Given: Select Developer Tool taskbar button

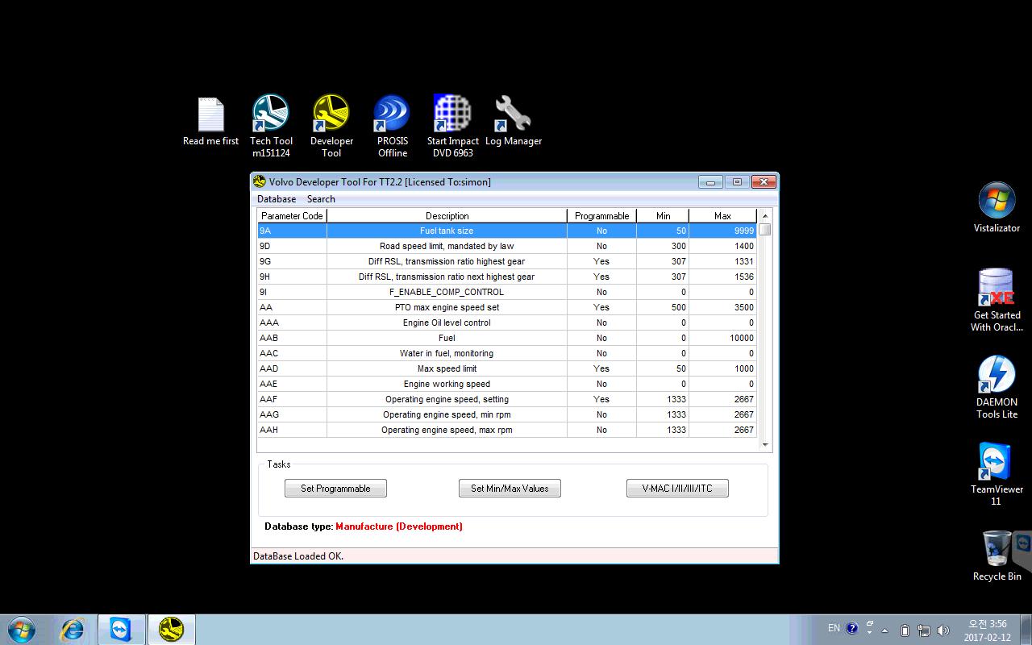Looking at the screenshot, I should coord(171,630).
